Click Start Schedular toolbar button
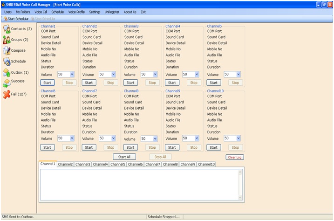 tap(16, 19)
